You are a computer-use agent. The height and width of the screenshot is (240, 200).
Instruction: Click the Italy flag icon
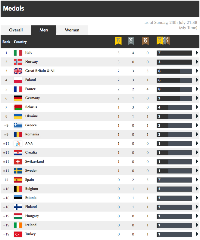[x=18, y=53]
